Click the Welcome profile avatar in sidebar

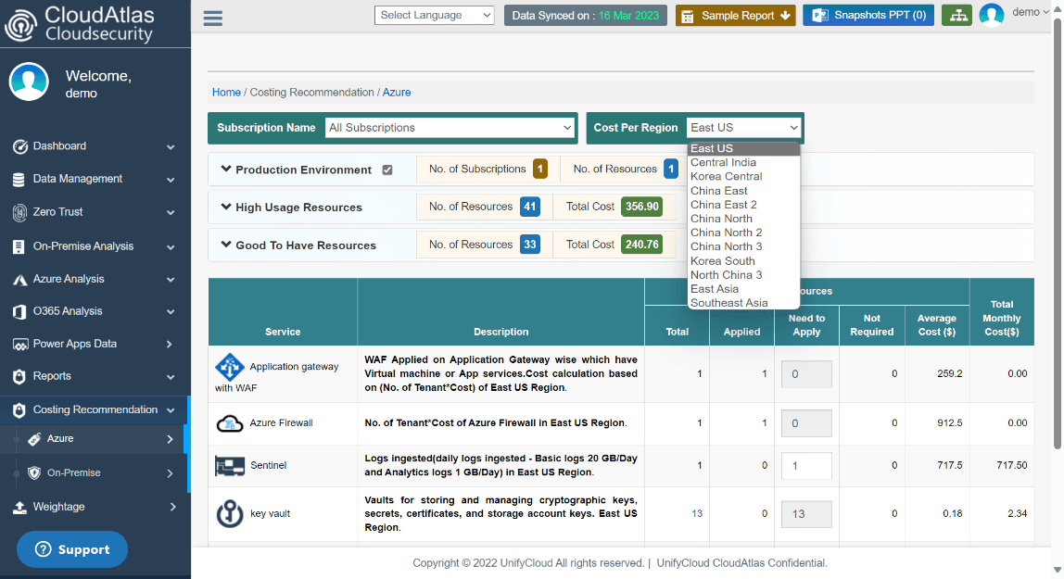pyautogui.click(x=29, y=82)
